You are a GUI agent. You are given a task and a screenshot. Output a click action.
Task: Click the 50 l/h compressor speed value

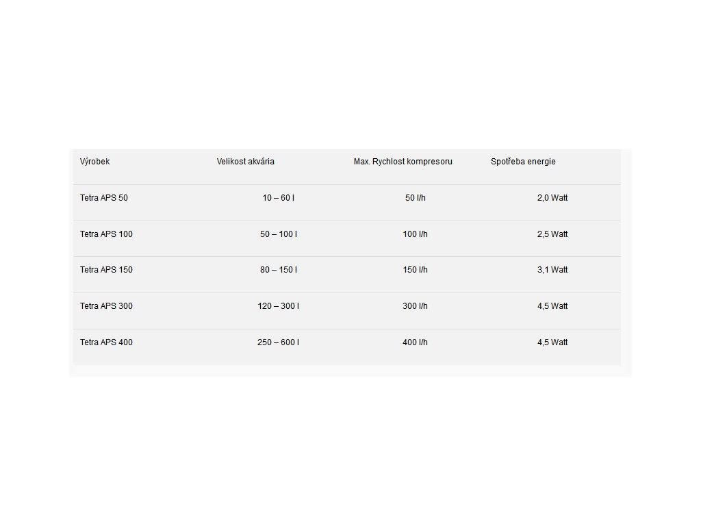pyautogui.click(x=416, y=198)
